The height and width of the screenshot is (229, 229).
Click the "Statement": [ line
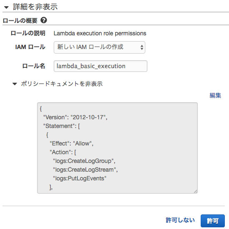point(62,126)
